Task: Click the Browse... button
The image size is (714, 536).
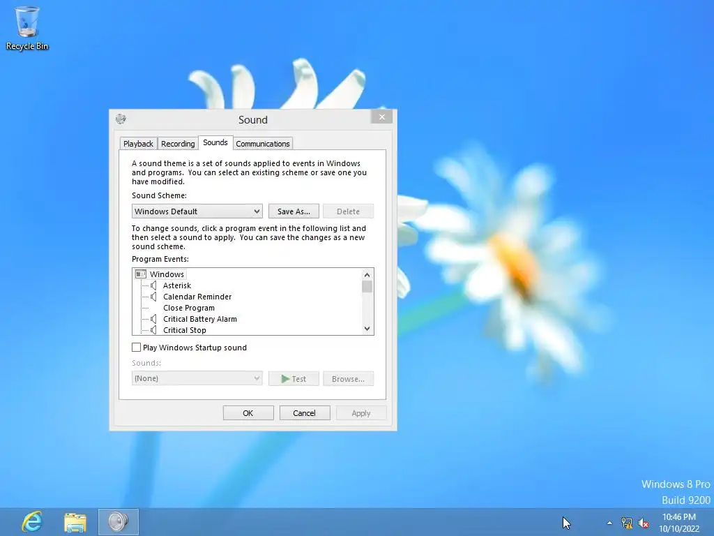Action: 349,379
